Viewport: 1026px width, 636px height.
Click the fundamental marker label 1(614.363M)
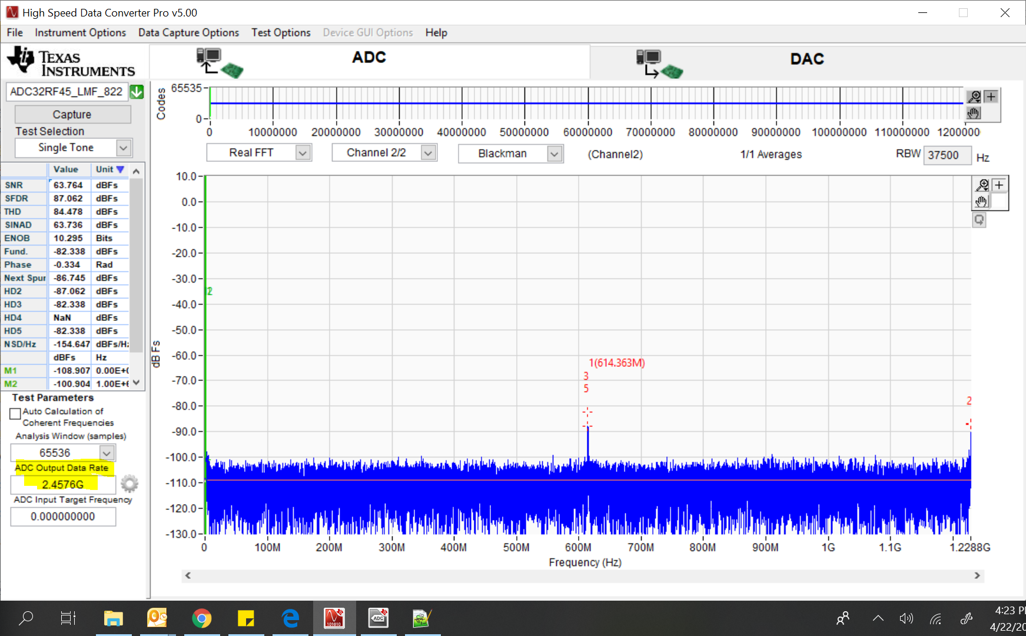616,363
